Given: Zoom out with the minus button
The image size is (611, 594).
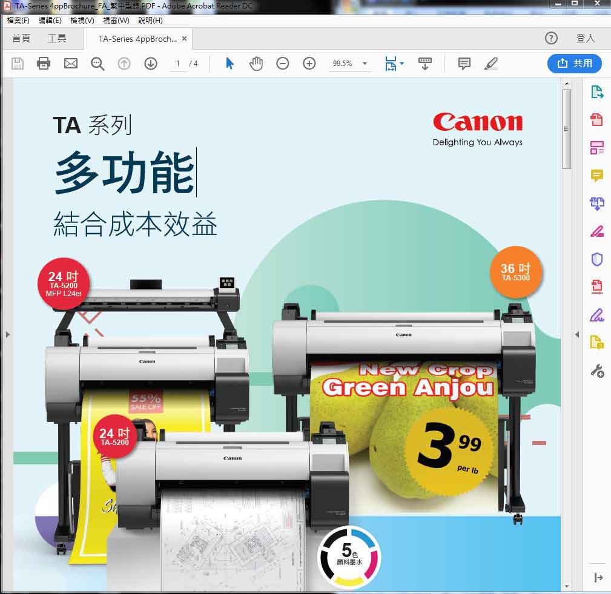Looking at the screenshot, I should click(283, 63).
